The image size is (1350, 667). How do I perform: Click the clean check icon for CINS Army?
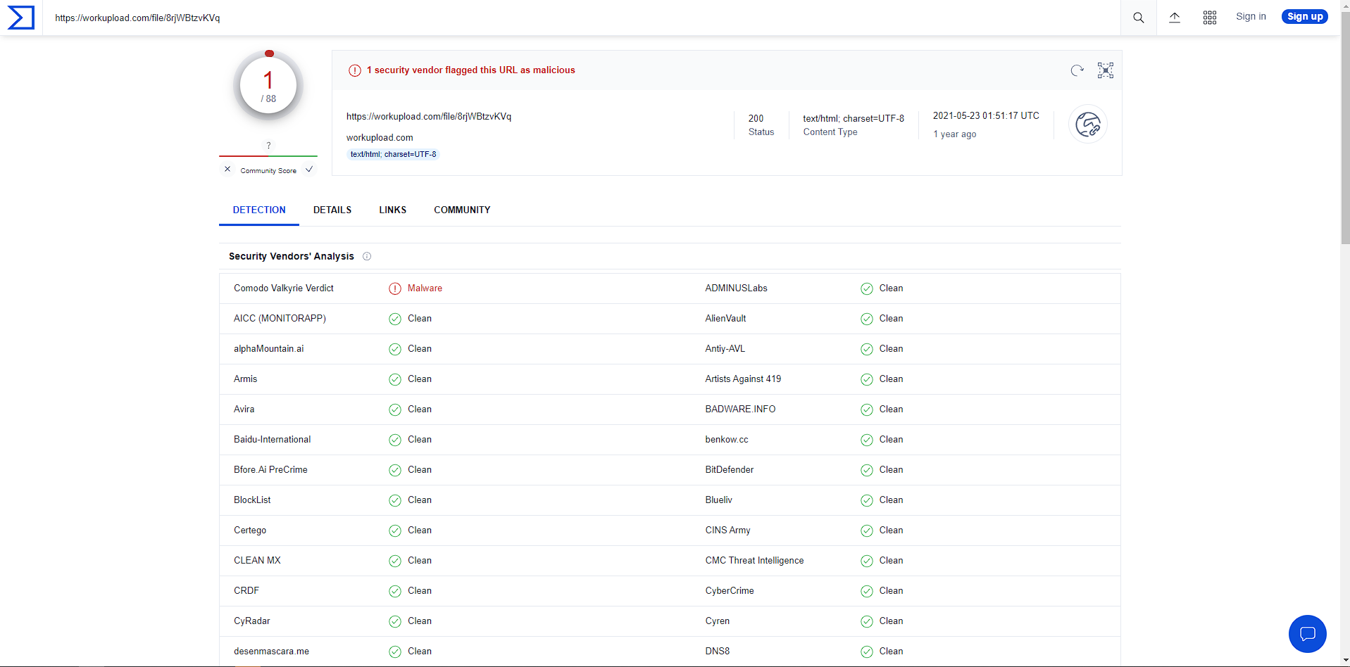click(x=867, y=531)
